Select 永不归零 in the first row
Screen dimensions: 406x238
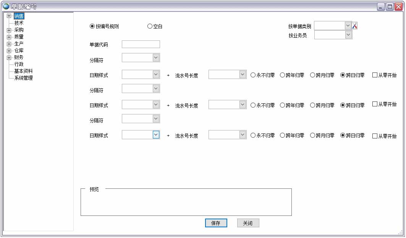[x=252, y=75]
